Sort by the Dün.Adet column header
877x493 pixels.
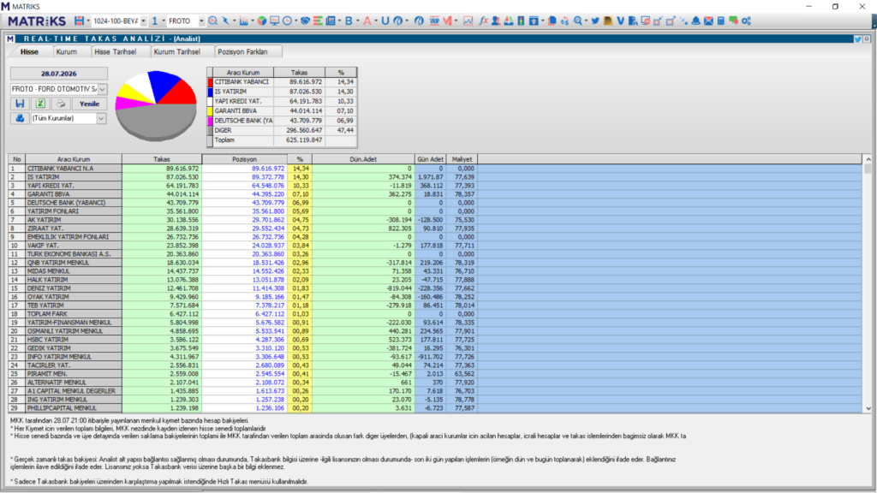click(363, 159)
